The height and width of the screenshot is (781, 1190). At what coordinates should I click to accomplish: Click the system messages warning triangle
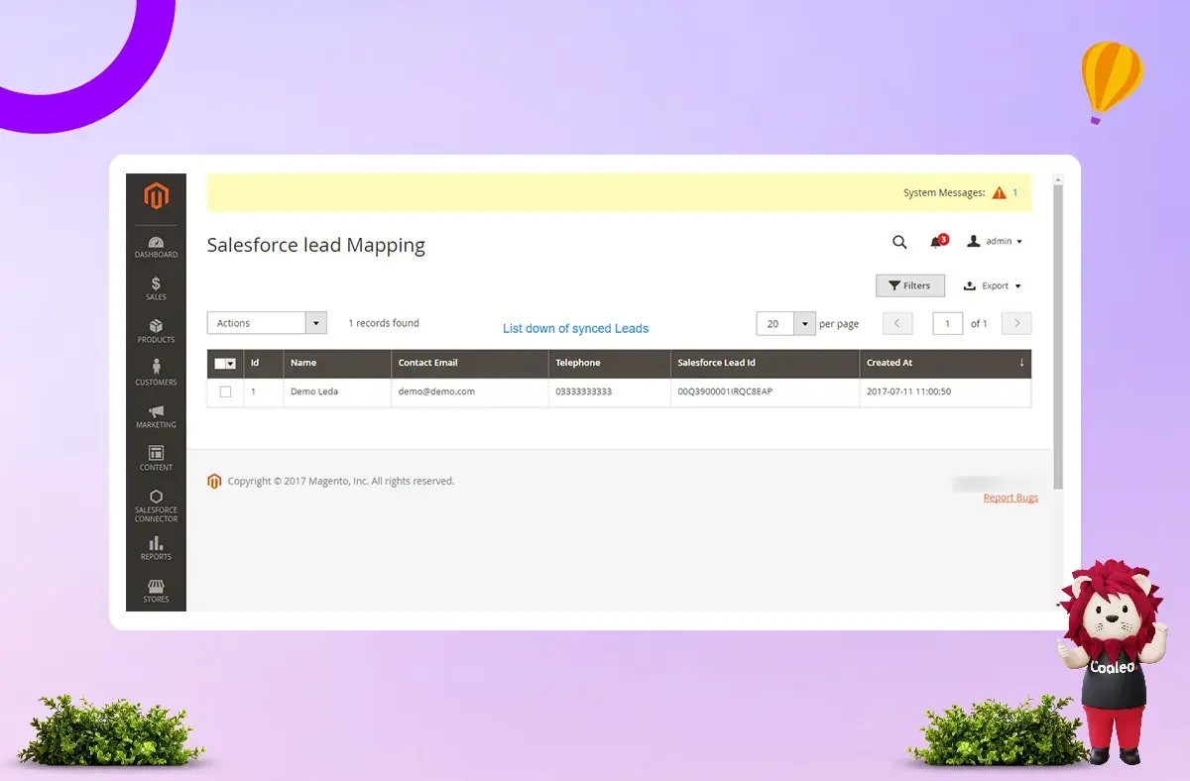pos(999,192)
